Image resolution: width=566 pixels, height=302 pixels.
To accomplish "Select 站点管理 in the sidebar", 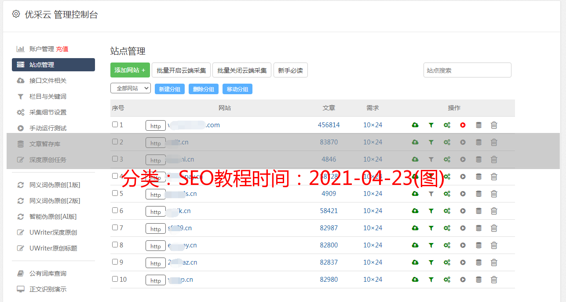I will tap(53, 65).
